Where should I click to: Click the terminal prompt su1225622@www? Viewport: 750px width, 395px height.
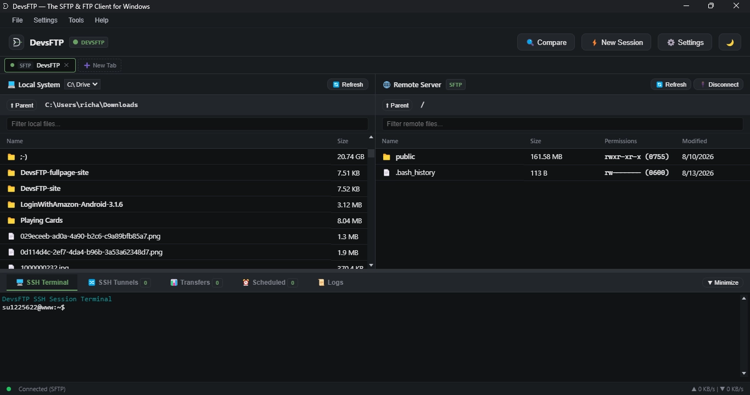[x=33, y=307]
